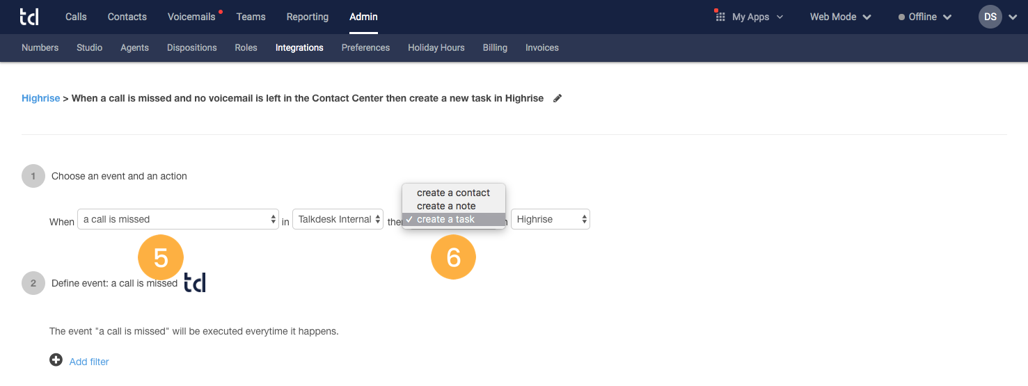The height and width of the screenshot is (386, 1028).
Task: Click the pencil edit icon beside integration title
Action: [557, 99]
